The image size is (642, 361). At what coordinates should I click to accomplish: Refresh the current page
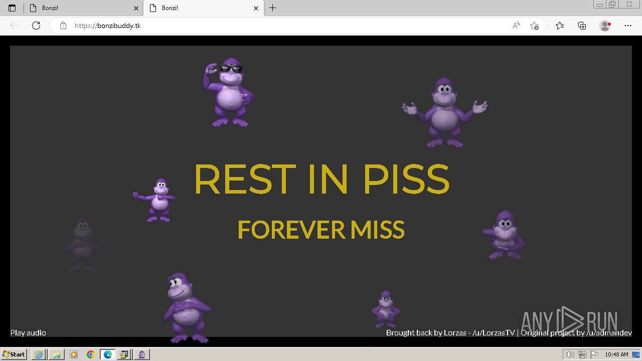pyautogui.click(x=36, y=26)
